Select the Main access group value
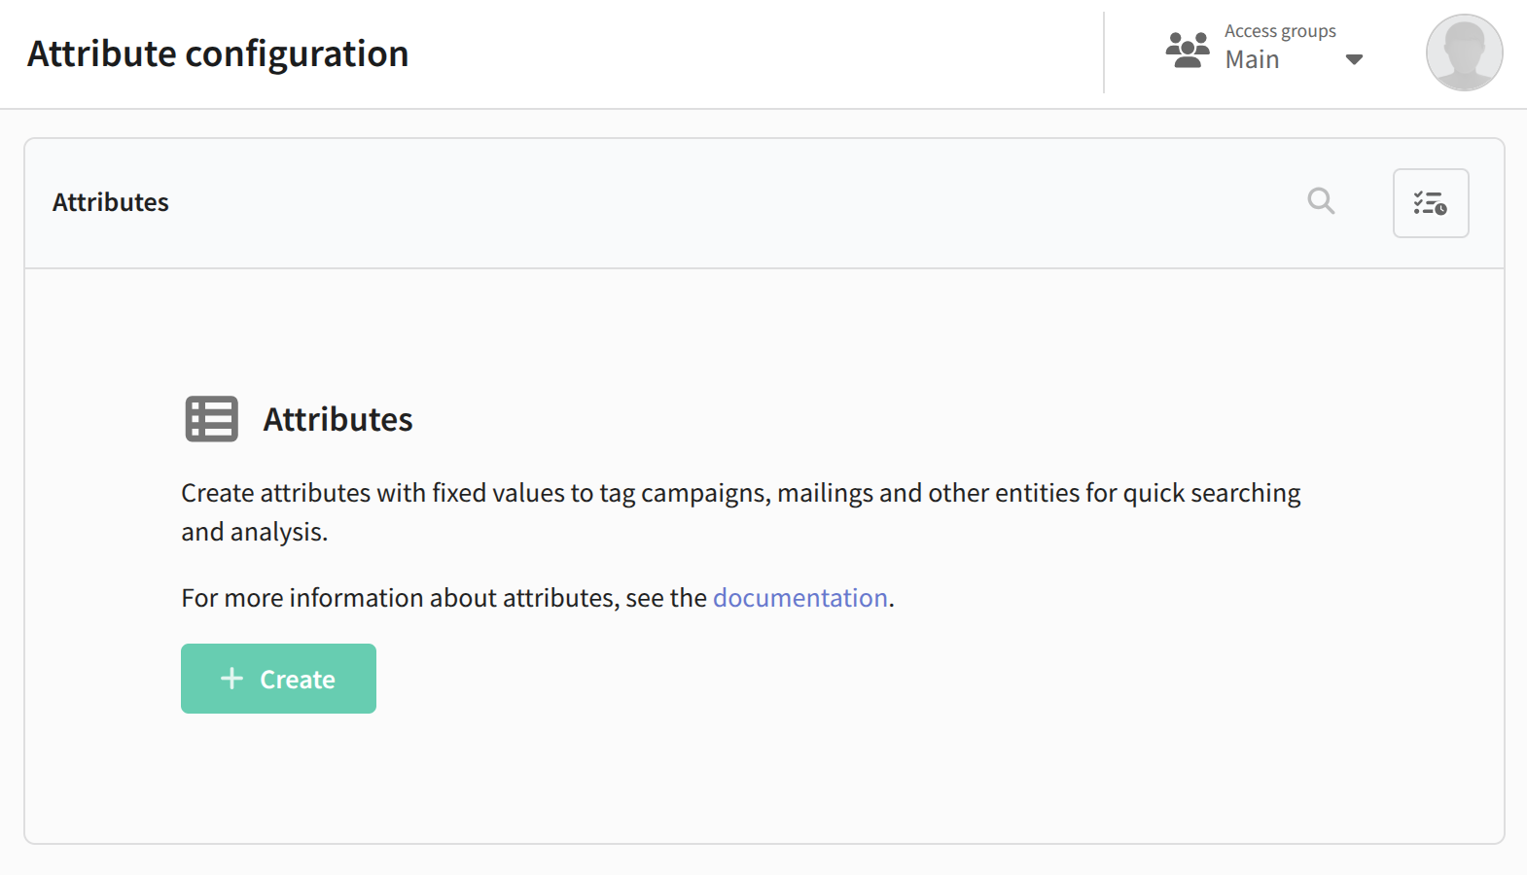The image size is (1527, 875). (x=1252, y=60)
